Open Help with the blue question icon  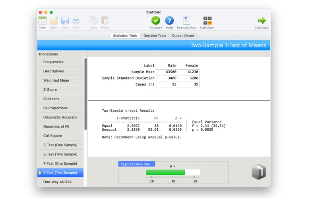(x=169, y=21)
